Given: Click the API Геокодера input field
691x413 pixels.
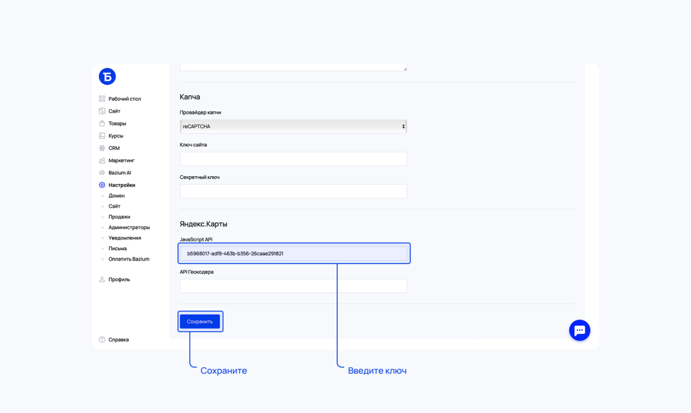Looking at the screenshot, I should tap(293, 286).
